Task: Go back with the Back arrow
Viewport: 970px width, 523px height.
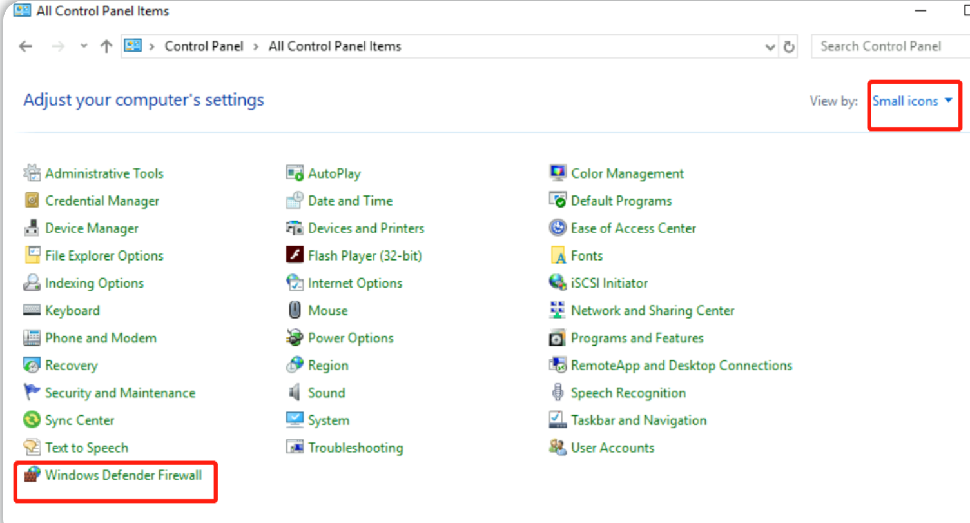Action: [26, 46]
